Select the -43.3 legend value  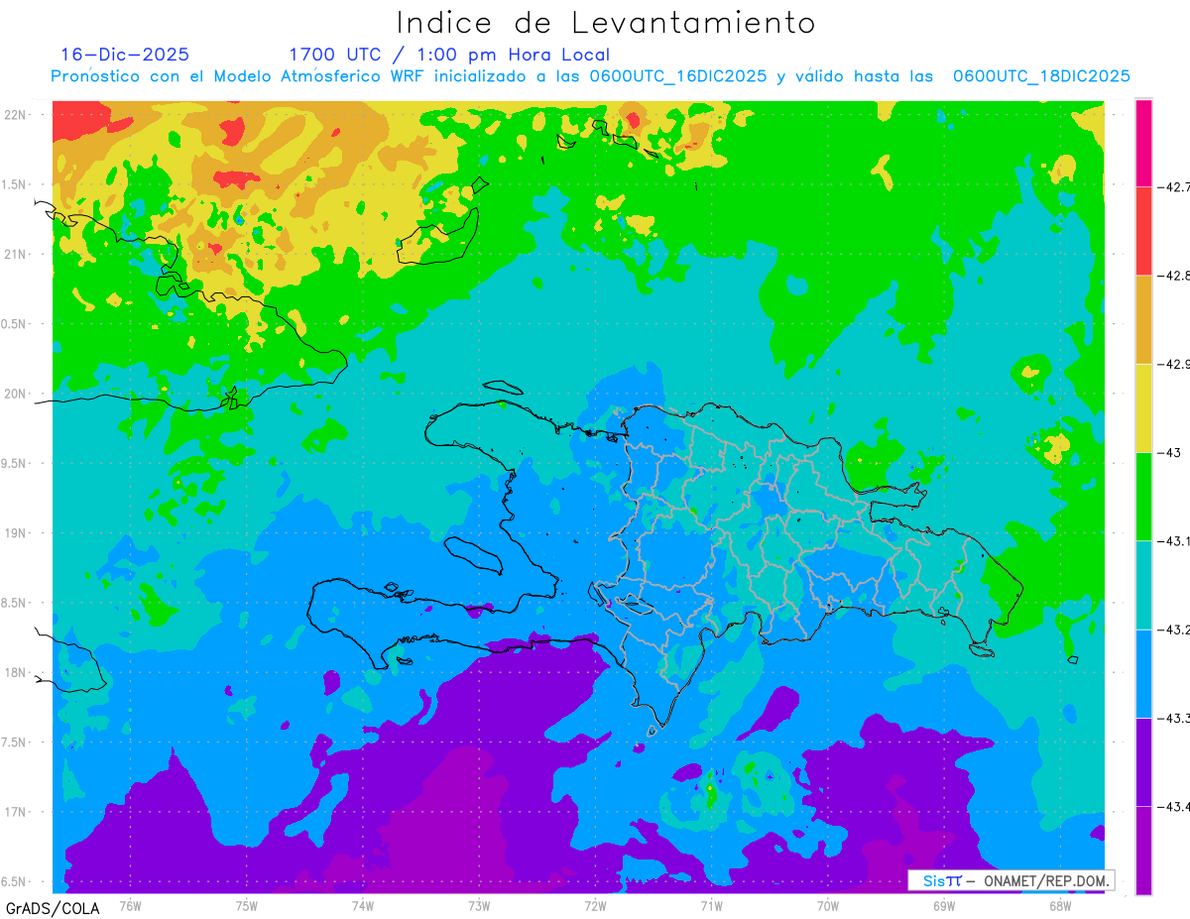(x=1173, y=718)
